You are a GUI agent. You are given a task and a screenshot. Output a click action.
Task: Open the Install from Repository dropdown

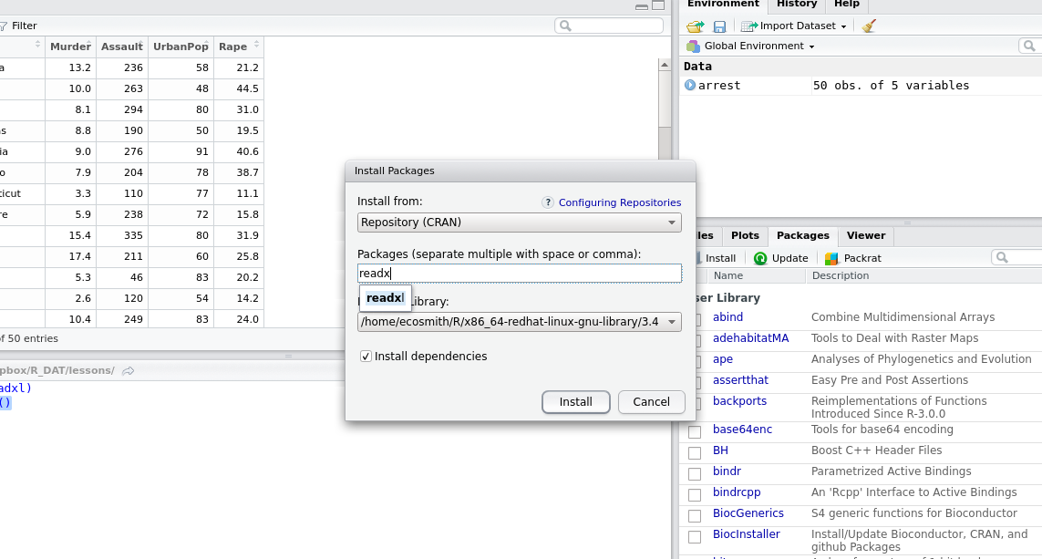pyautogui.click(x=519, y=222)
